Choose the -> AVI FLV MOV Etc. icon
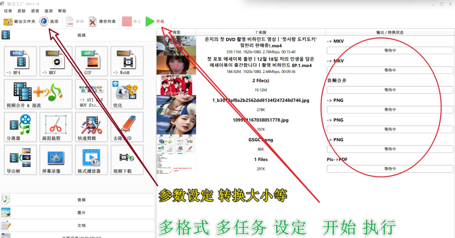The width and height of the screenshot is (455, 238). point(91,94)
